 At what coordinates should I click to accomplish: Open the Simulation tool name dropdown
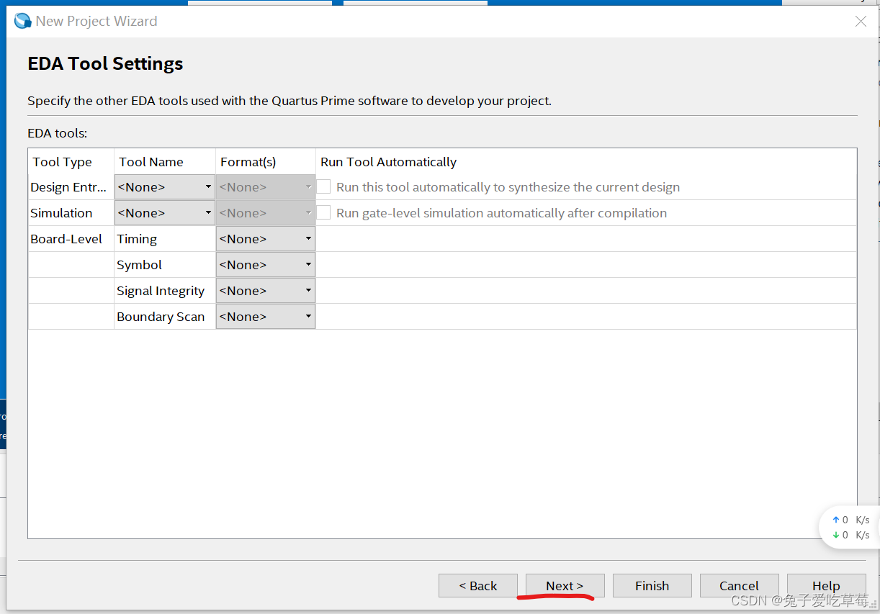164,213
